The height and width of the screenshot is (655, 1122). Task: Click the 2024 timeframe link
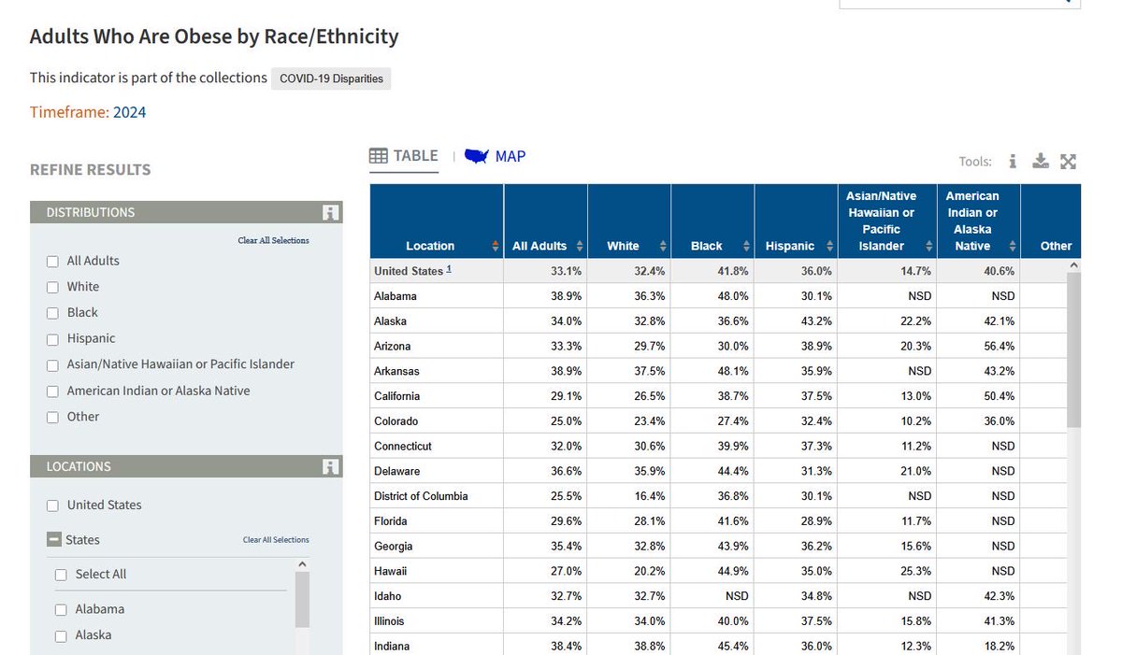point(129,113)
